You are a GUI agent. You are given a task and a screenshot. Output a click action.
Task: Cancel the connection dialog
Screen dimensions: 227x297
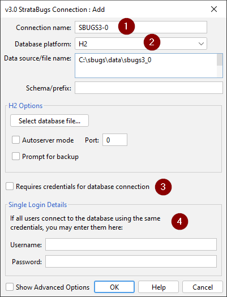tap(203, 287)
